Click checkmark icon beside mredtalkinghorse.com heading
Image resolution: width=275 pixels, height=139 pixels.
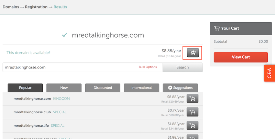click(x=65, y=35)
